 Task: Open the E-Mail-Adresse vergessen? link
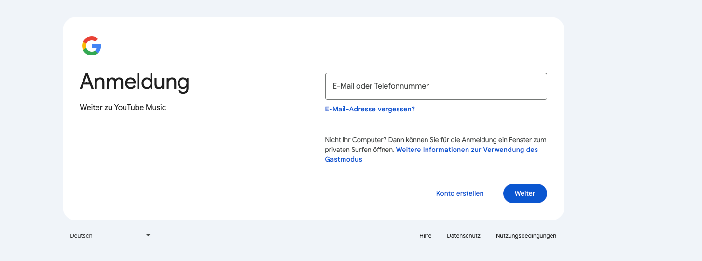pyautogui.click(x=370, y=109)
